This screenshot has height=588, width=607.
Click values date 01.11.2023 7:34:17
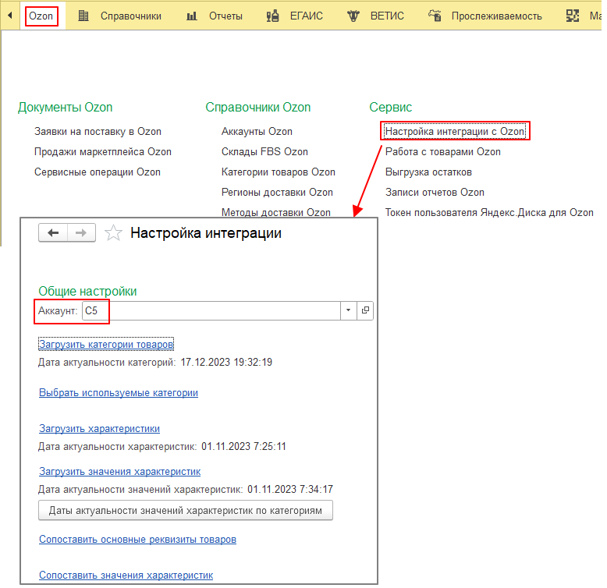(x=290, y=490)
